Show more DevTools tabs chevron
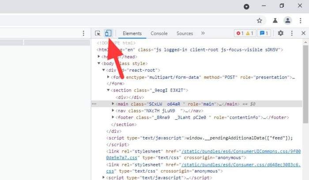 pos(203,33)
